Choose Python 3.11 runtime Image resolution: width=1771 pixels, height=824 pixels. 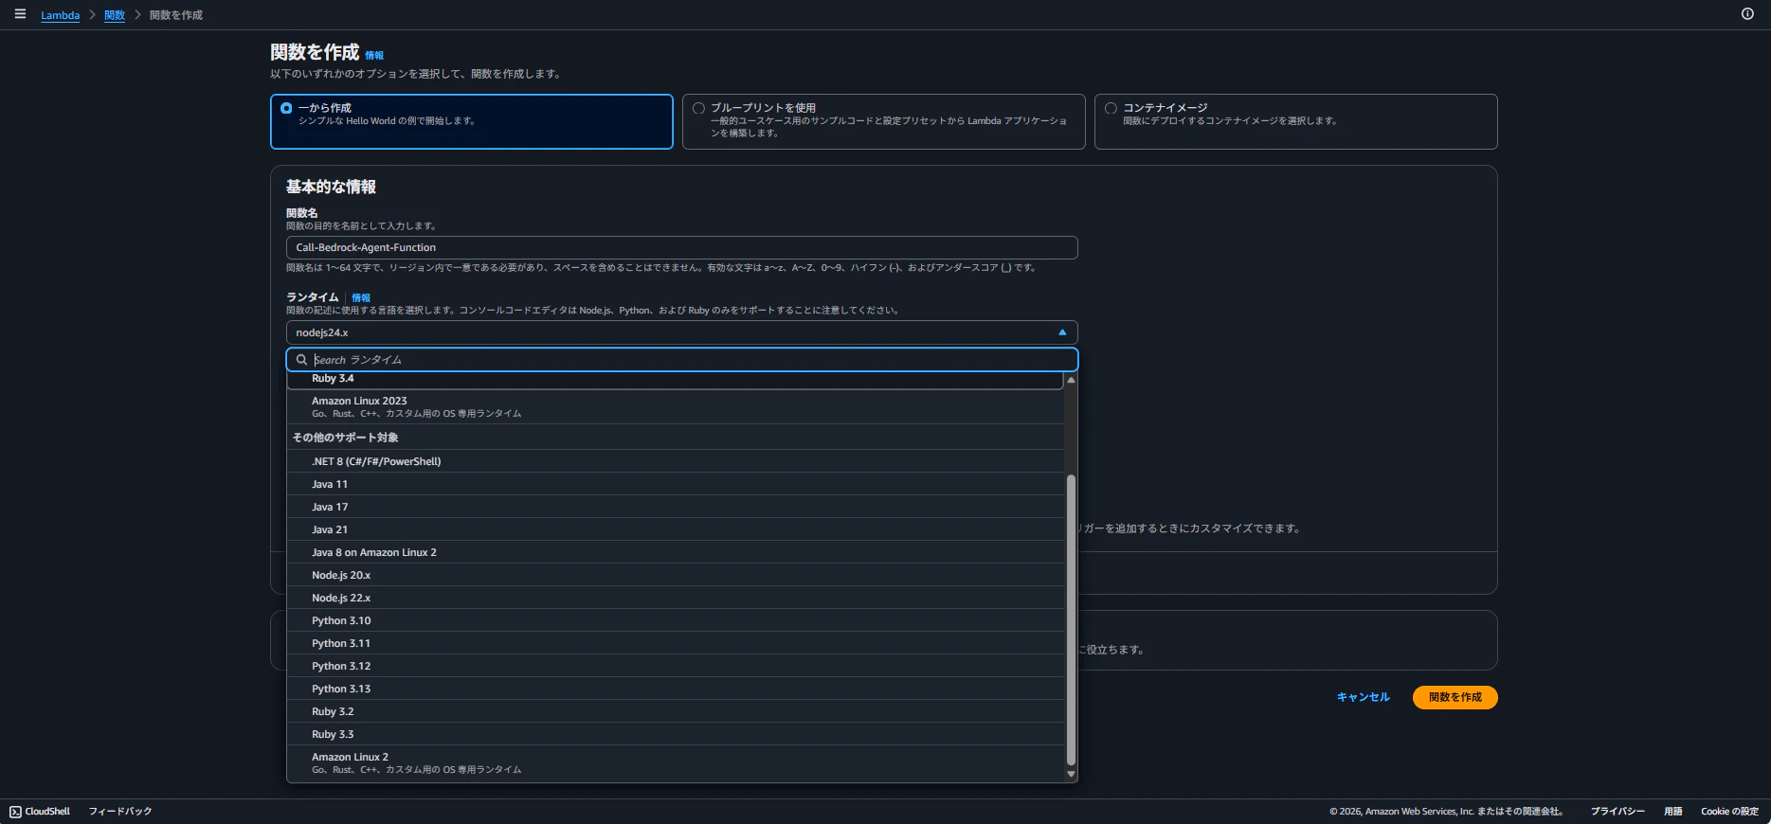676,643
